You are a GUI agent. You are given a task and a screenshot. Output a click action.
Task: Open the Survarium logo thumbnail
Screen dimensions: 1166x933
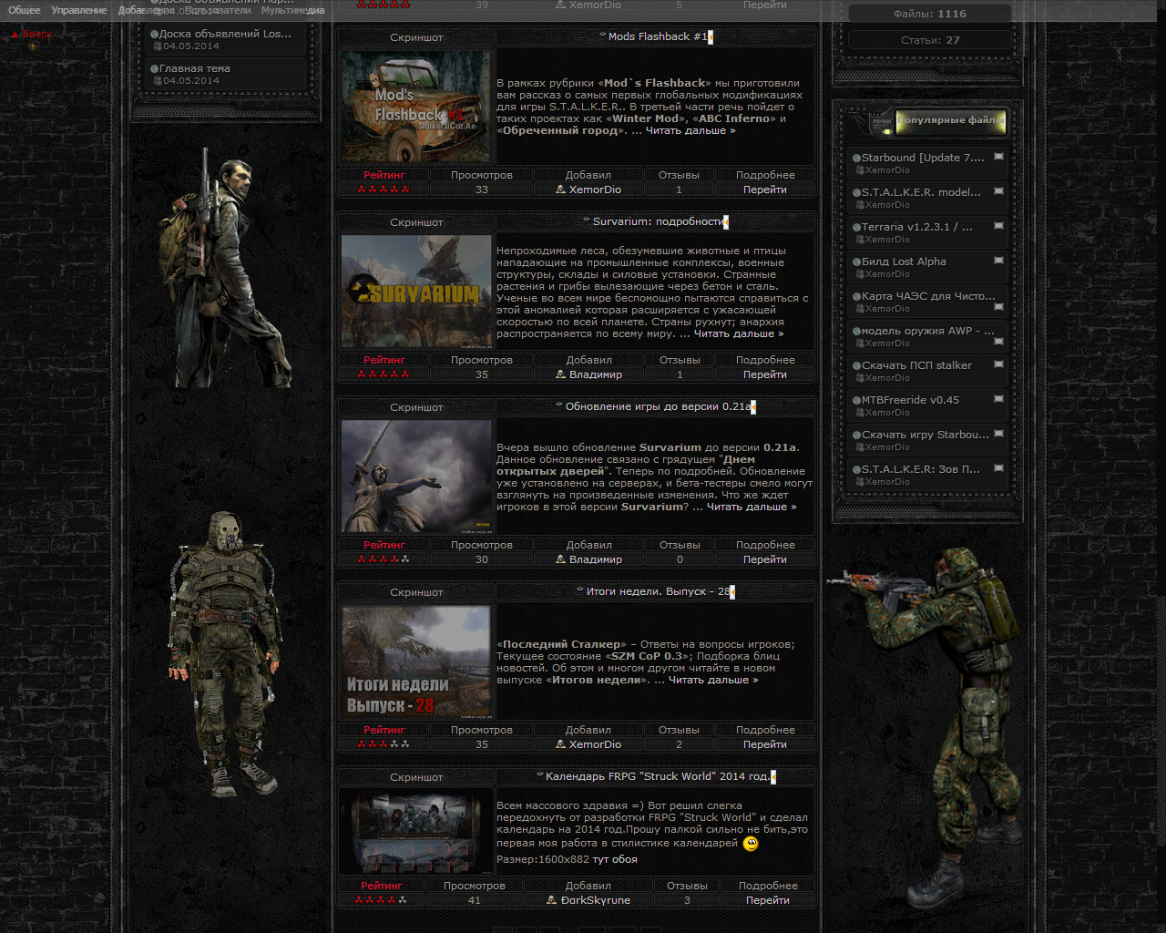[x=416, y=292]
